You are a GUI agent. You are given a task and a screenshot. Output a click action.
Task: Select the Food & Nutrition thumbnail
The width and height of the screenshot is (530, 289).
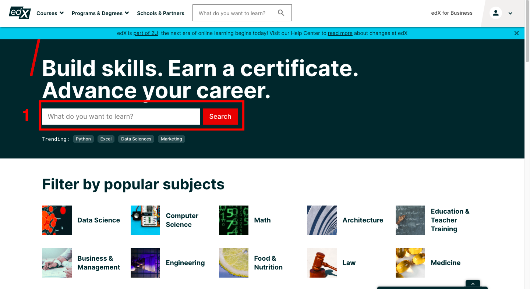pos(234,263)
